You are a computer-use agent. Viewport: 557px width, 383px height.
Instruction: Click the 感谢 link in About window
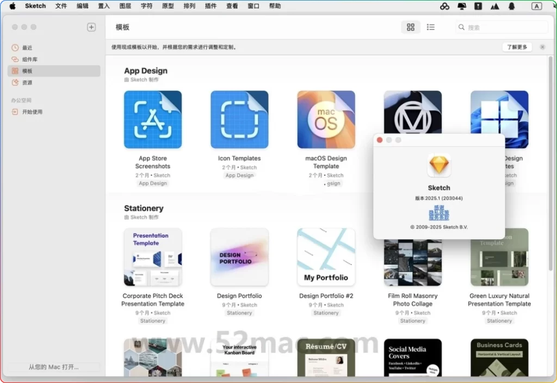tap(439, 207)
